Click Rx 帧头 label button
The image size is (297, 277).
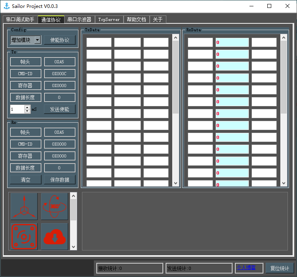[x=26, y=132]
